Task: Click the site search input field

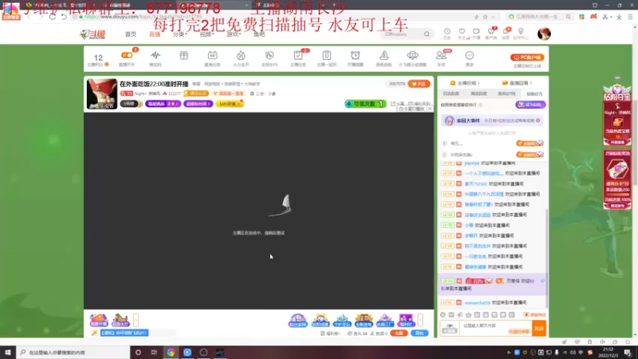Action: 401,34
